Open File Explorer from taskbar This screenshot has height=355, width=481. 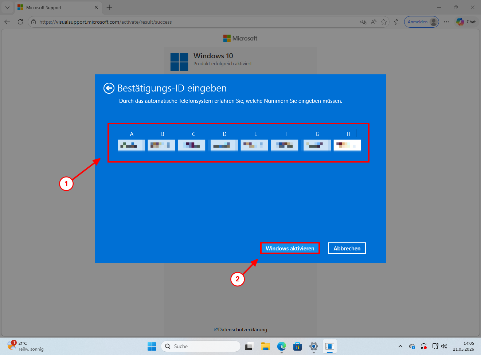[x=266, y=346]
